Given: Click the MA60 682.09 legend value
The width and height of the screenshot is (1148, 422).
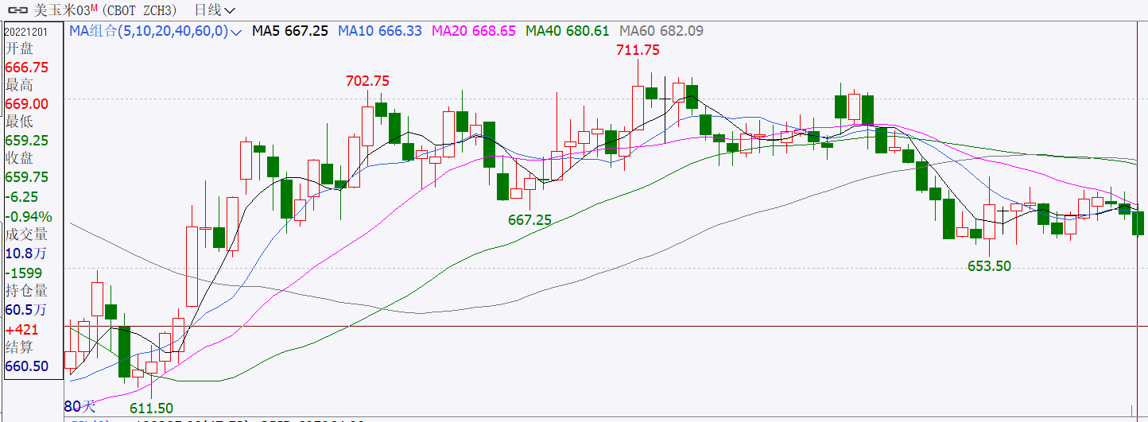Looking at the screenshot, I should (661, 31).
